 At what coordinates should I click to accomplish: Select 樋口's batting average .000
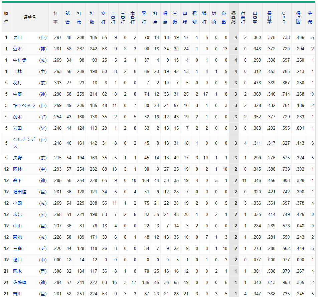[57, 260]
